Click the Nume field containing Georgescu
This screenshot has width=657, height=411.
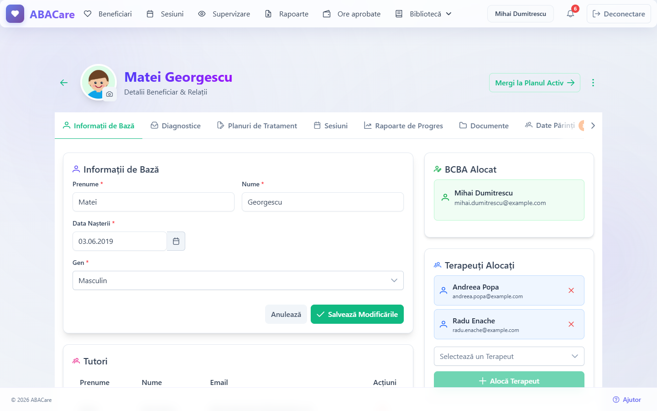click(323, 202)
